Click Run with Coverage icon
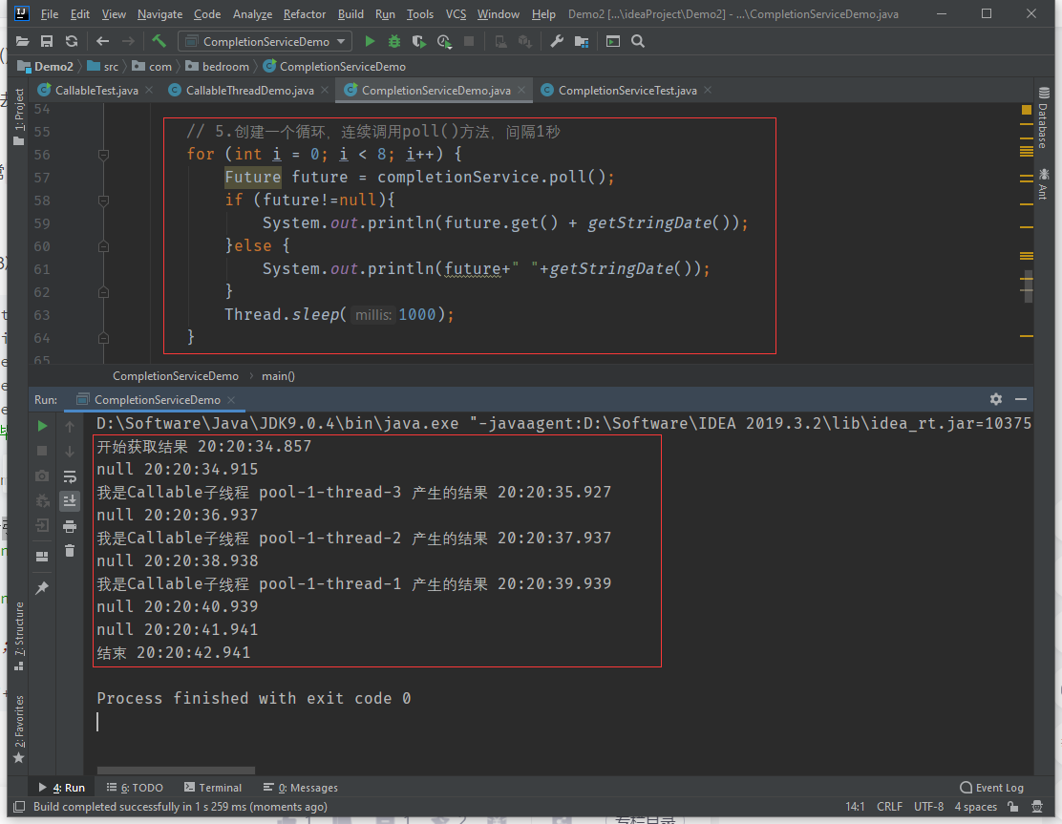 point(419,41)
